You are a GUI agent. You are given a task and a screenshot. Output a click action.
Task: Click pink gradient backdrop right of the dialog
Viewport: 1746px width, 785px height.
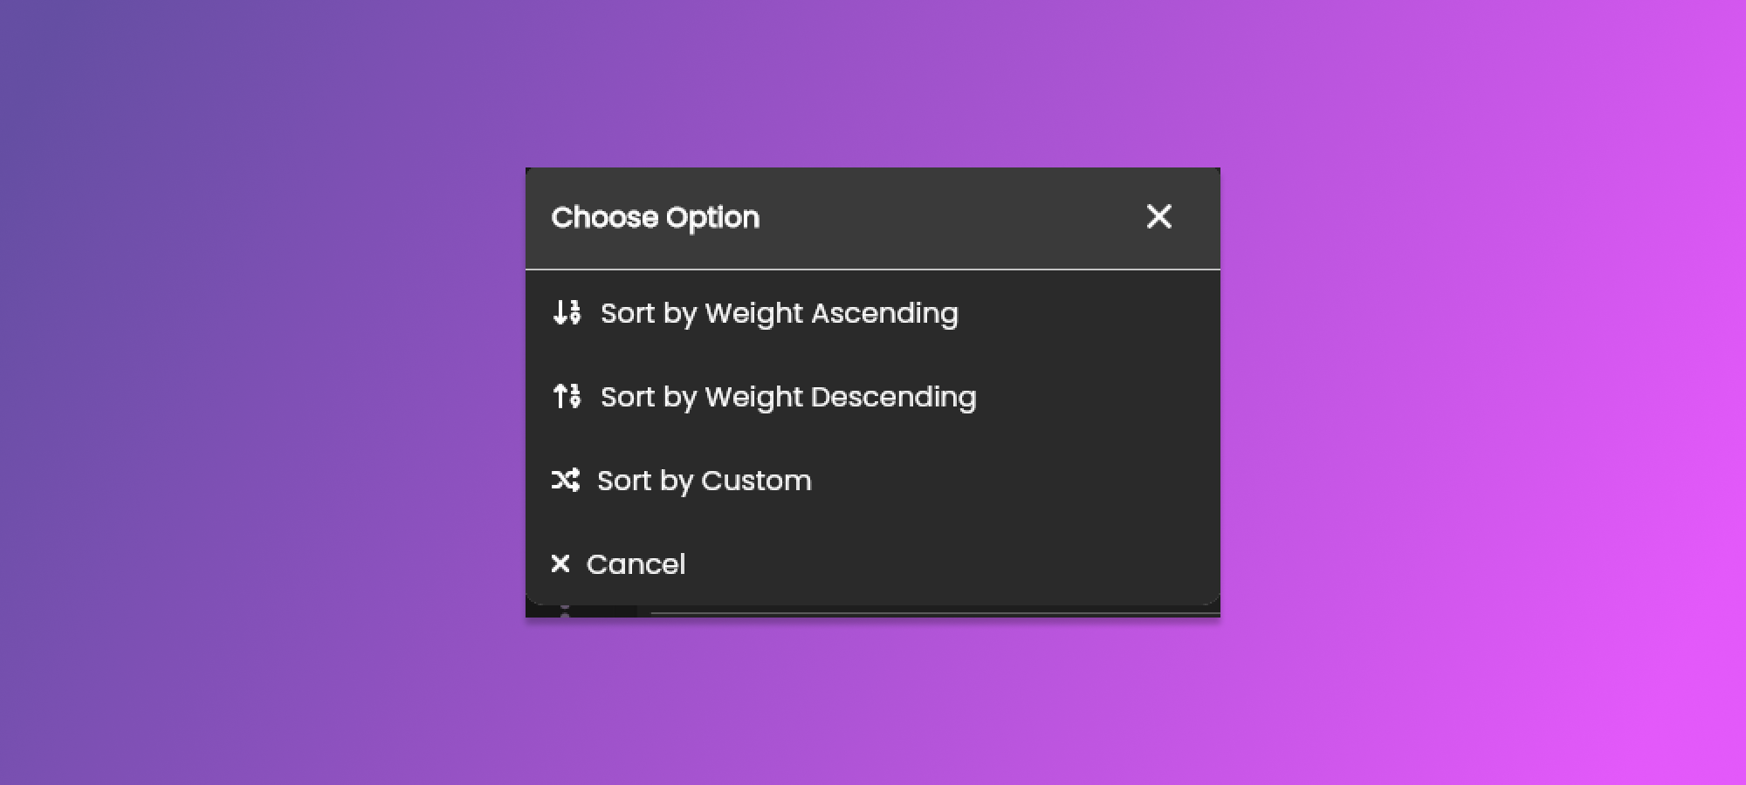coord(1484,392)
